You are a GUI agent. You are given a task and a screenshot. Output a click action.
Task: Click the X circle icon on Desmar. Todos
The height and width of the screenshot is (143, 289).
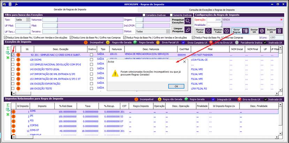227,31
